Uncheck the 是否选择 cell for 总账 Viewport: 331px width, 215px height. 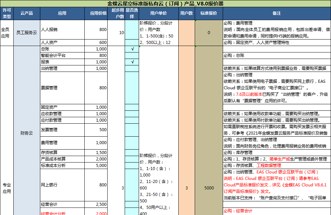[132, 49]
